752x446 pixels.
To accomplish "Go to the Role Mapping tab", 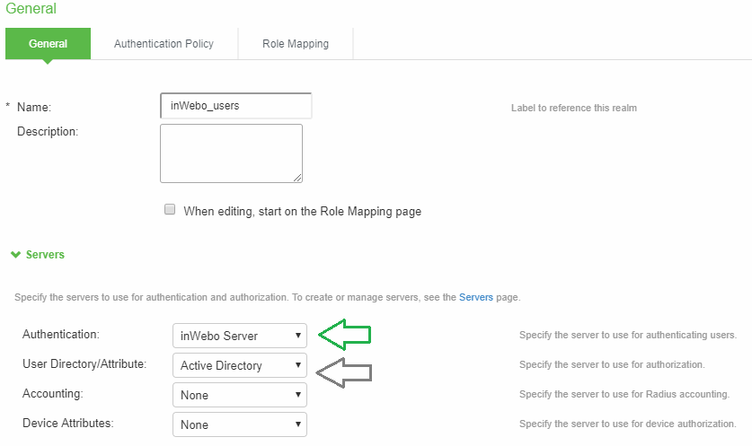I will (x=295, y=43).
